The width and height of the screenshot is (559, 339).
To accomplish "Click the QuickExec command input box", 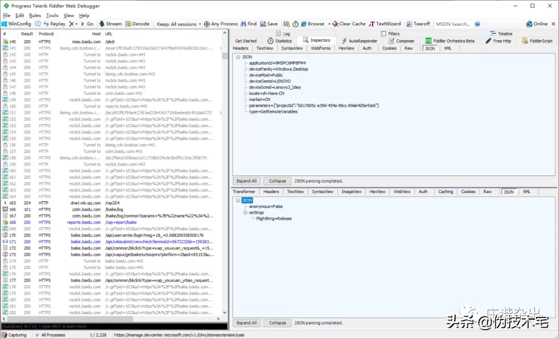I will coord(114,327).
